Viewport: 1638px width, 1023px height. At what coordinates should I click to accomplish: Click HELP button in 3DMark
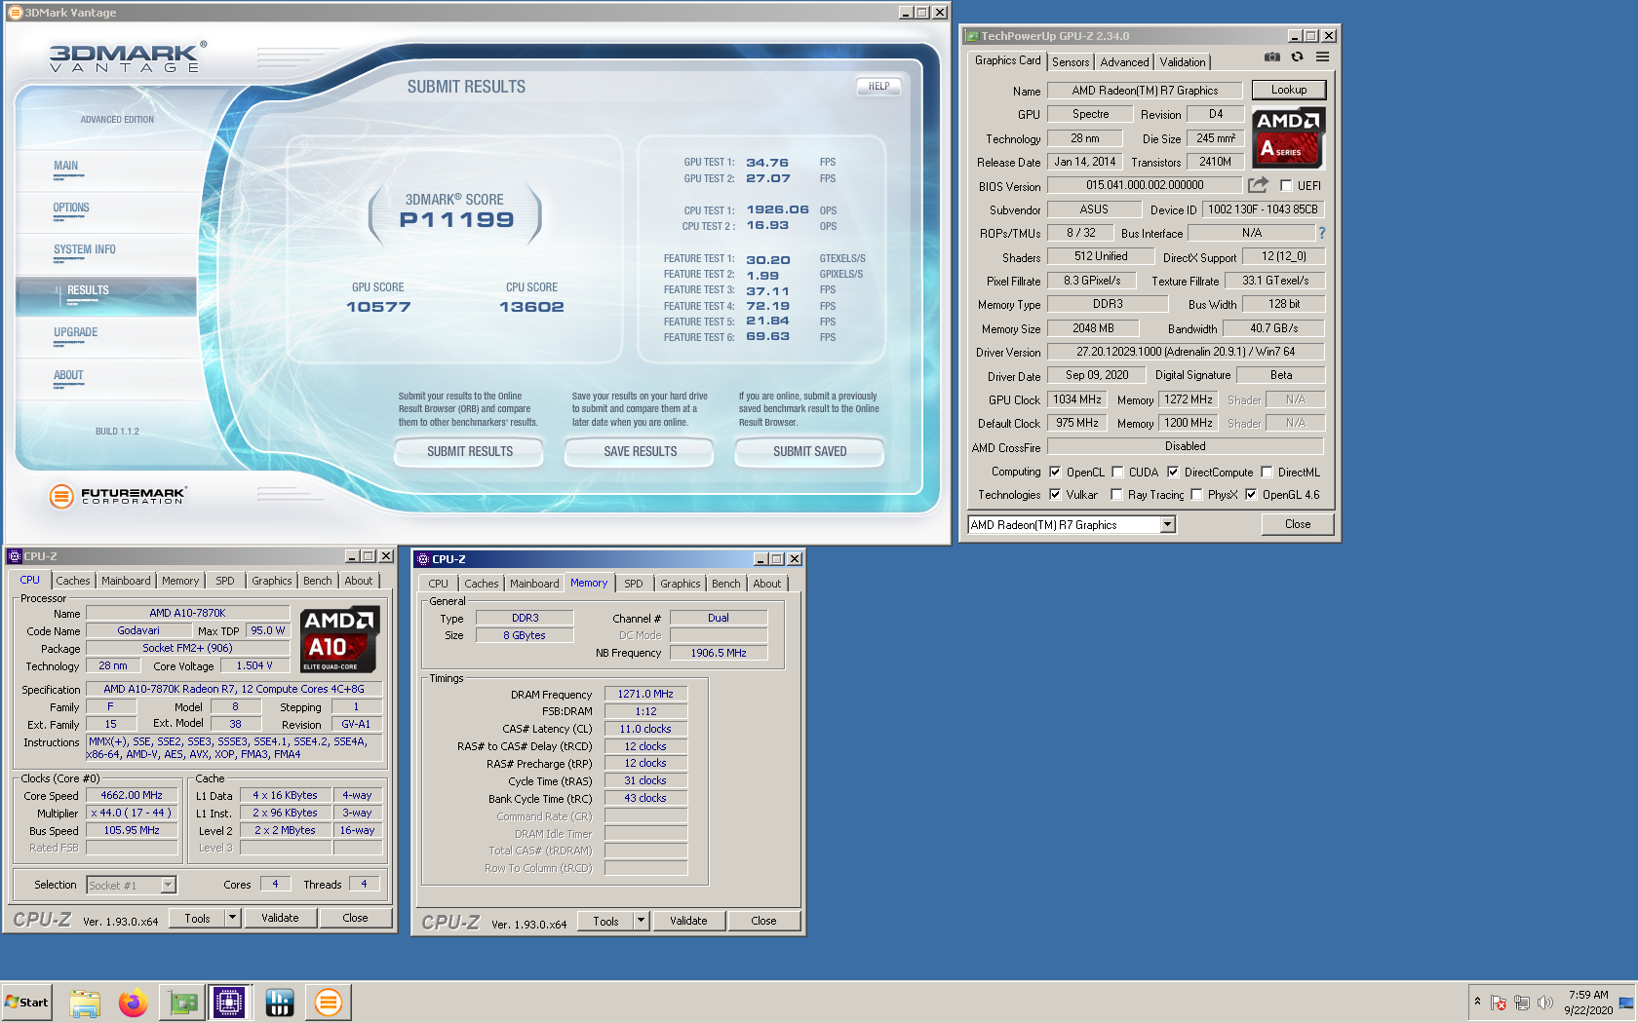[879, 86]
